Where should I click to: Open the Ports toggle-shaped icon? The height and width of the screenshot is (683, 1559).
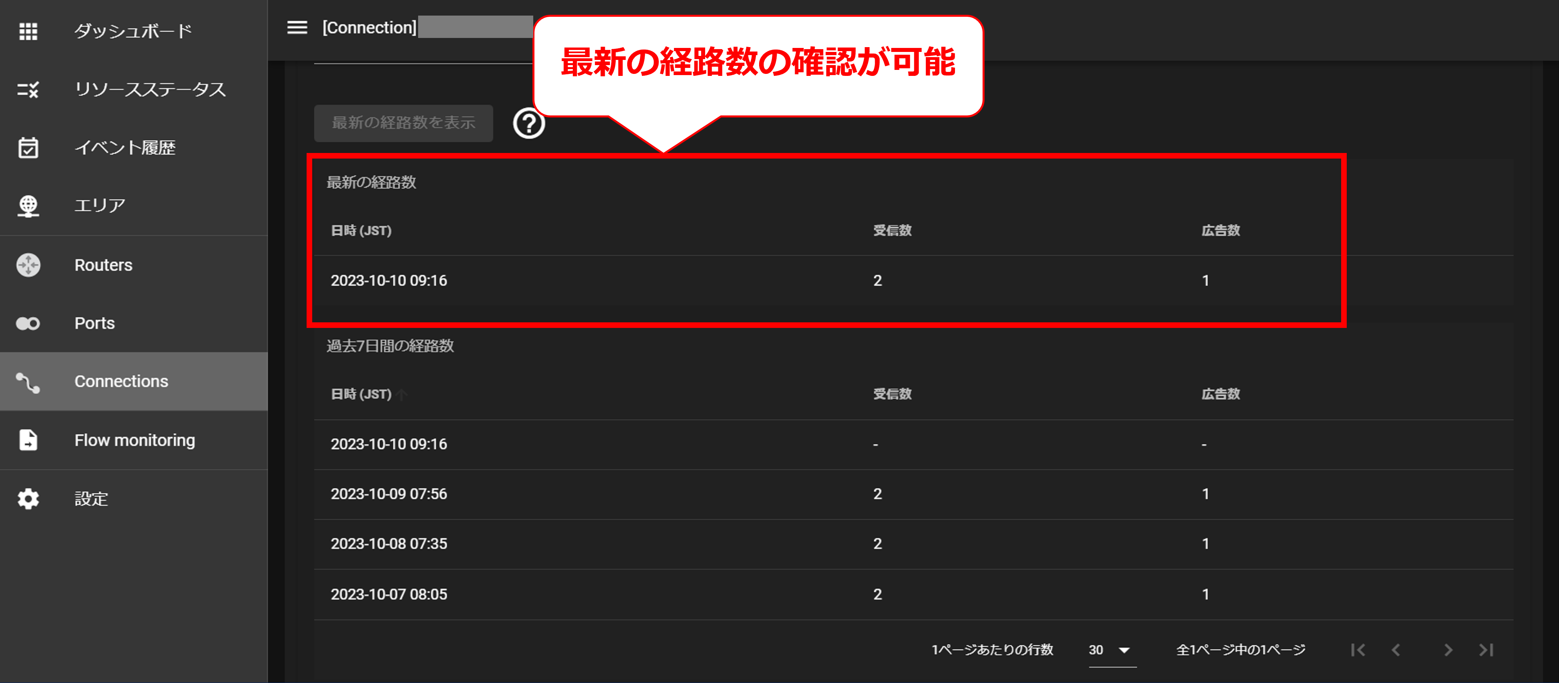(28, 324)
